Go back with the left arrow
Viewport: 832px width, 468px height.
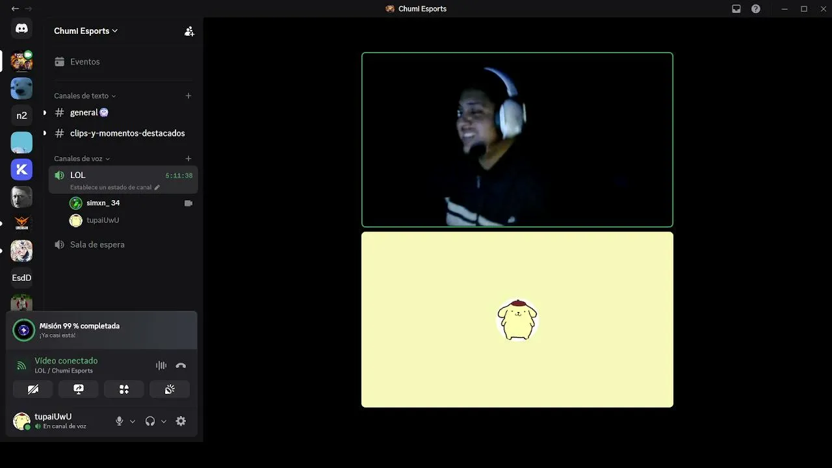pyautogui.click(x=15, y=8)
